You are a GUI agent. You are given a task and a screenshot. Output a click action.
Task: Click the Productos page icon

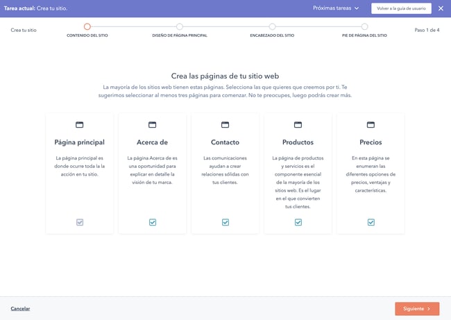click(x=298, y=125)
